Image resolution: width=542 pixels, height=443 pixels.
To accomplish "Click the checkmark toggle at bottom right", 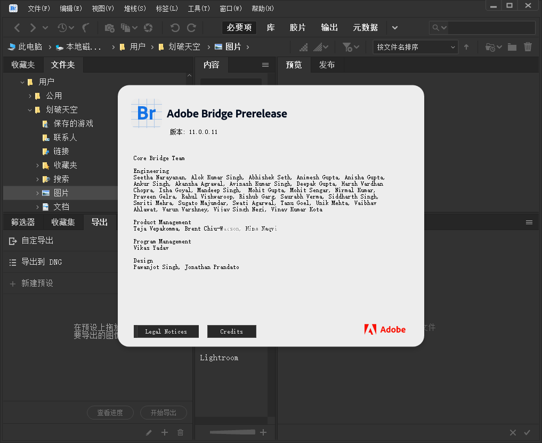I will (528, 432).
